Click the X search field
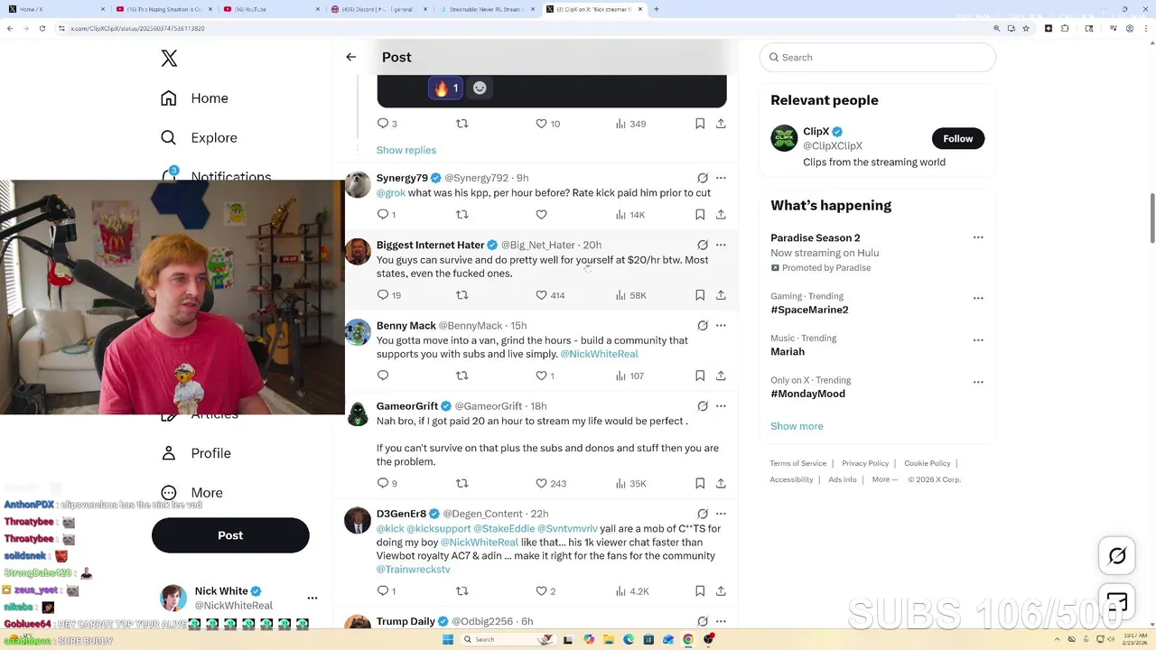The image size is (1156, 650). [878, 57]
